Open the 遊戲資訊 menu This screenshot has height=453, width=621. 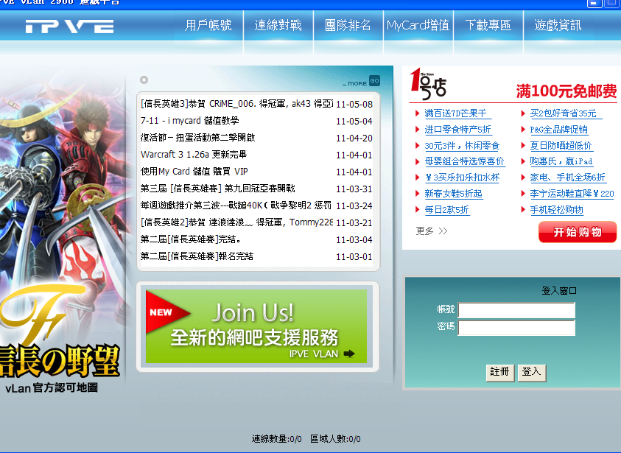(x=558, y=25)
